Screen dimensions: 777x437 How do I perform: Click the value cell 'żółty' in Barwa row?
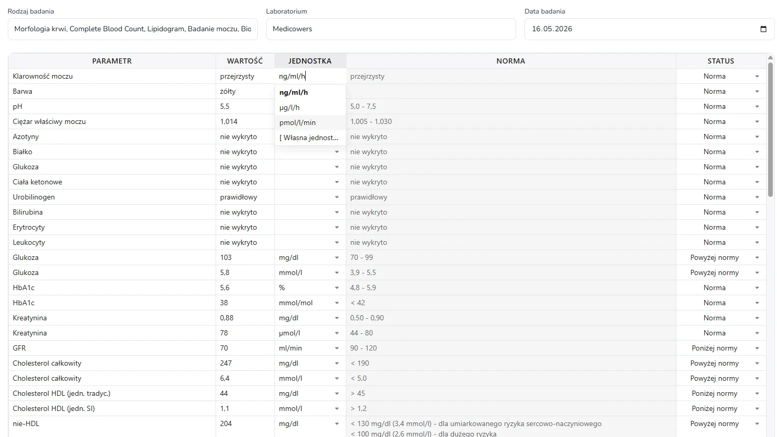245,91
